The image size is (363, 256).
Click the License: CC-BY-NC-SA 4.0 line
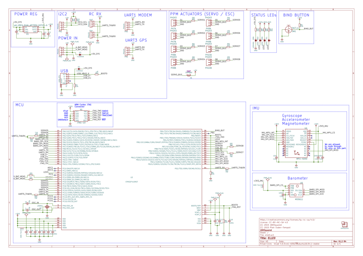(x=273, y=222)
